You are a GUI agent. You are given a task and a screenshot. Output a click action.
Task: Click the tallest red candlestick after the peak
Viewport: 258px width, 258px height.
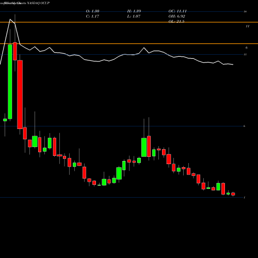pyautogui.click(x=20, y=94)
